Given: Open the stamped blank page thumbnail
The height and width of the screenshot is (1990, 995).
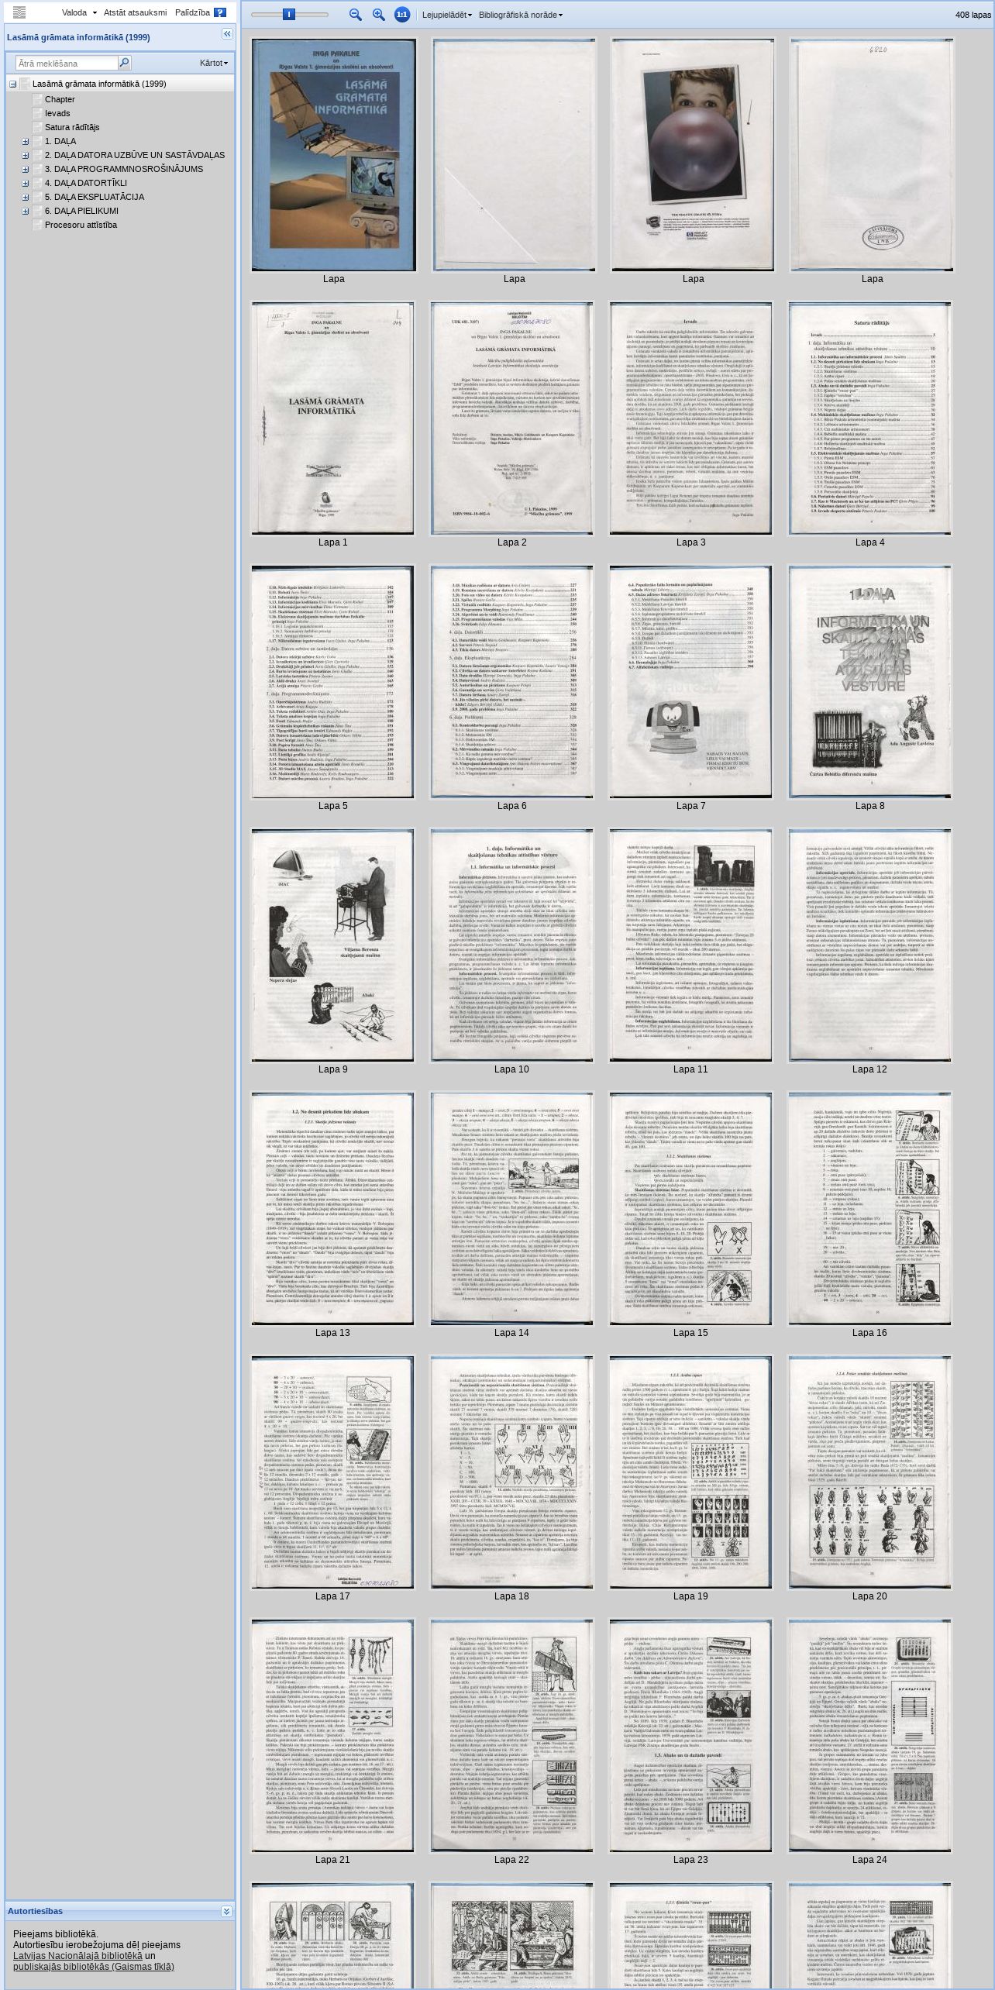Looking at the screenshot, I should pyautogui.click(x=872, y=155).
